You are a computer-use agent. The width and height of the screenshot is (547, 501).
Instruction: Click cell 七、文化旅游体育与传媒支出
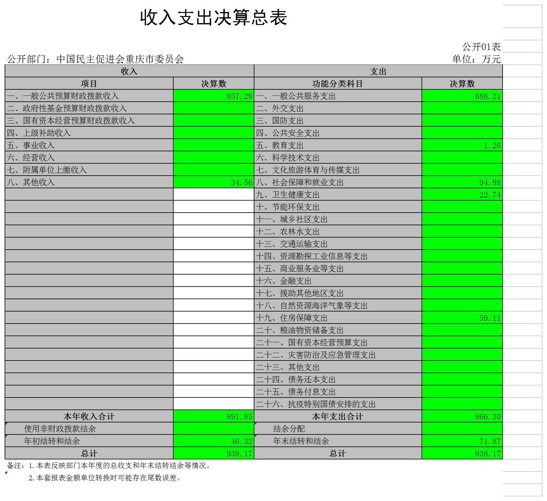coord(338,170)
